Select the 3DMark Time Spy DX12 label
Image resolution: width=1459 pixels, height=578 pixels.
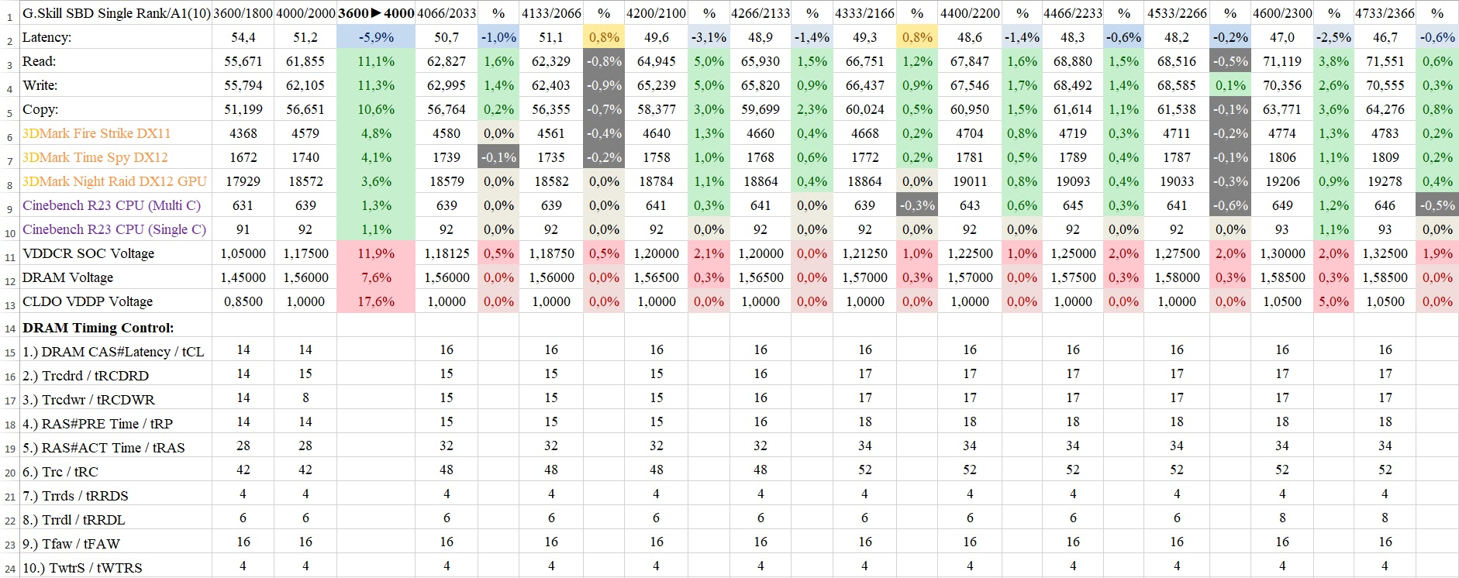tap(95, 157)
